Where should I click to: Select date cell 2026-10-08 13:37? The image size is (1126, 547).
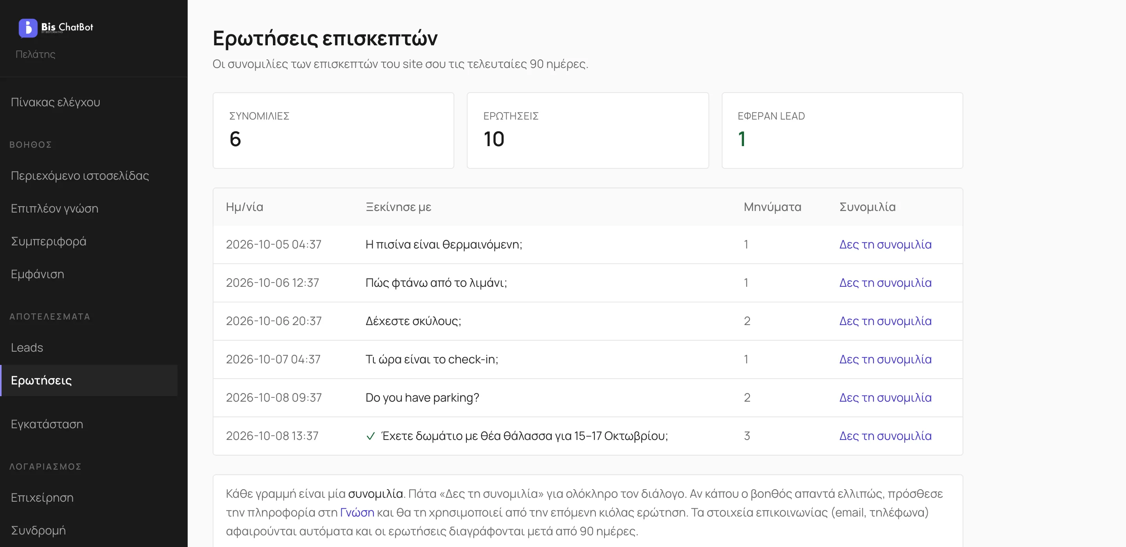pyautogui.click(x=273, y=436)
